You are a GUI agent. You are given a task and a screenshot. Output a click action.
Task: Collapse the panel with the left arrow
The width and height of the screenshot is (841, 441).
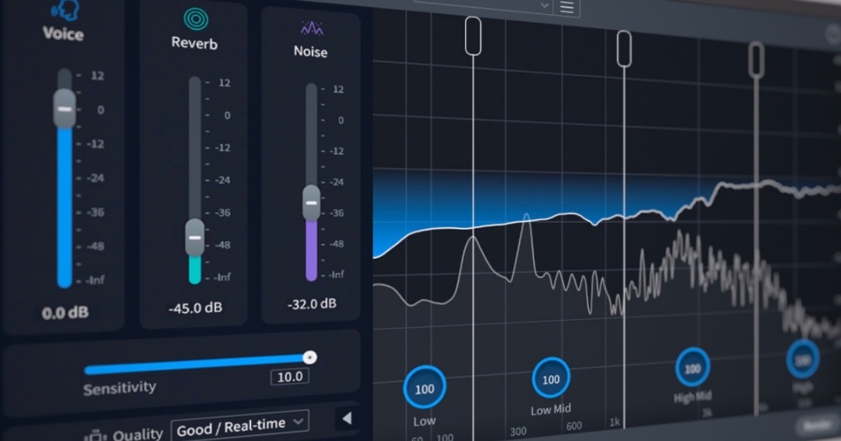click(346, 419)
